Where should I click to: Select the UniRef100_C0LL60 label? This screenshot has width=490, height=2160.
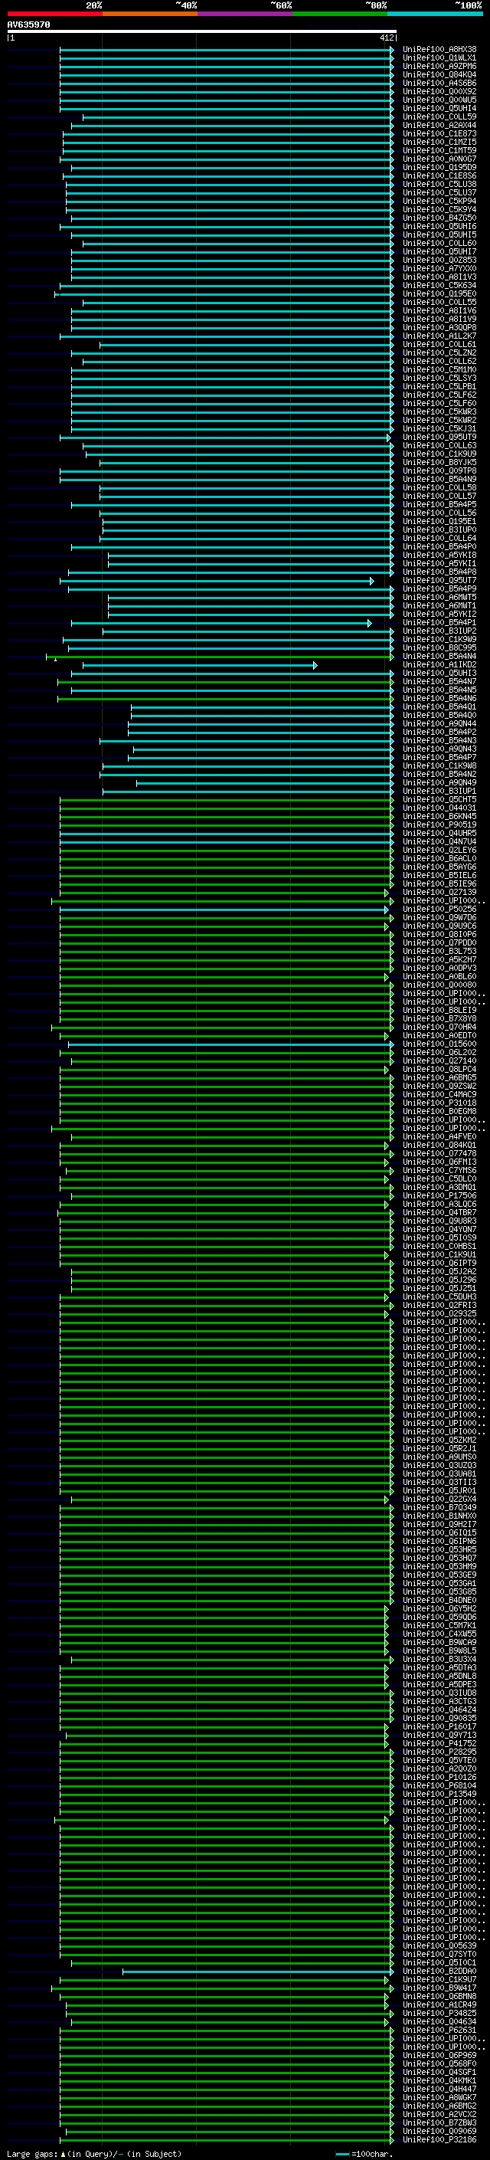click(x=439, y=243)
